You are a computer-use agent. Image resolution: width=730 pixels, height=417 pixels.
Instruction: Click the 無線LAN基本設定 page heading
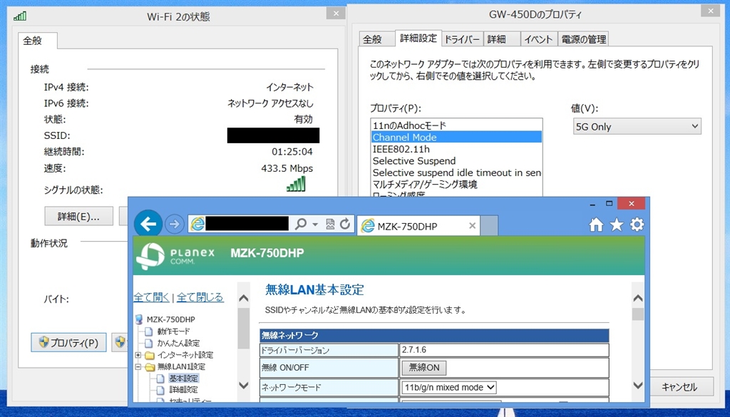(x=314, y=289)
